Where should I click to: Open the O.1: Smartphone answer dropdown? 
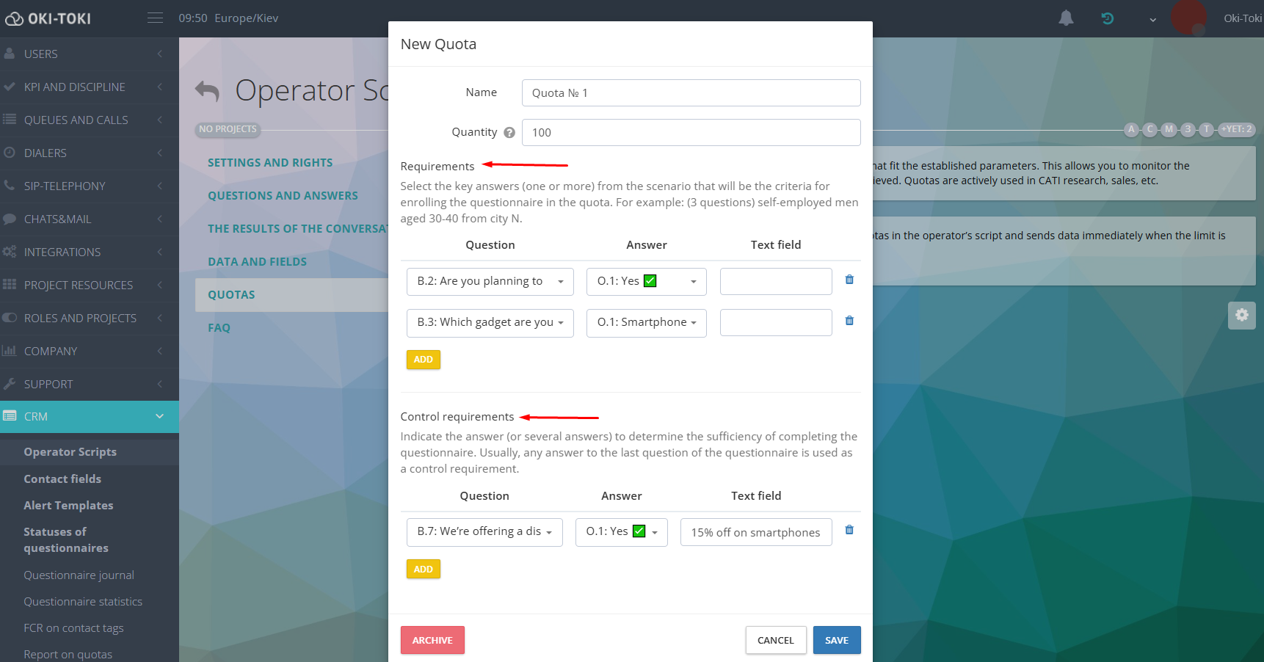[x=646, y=323]
